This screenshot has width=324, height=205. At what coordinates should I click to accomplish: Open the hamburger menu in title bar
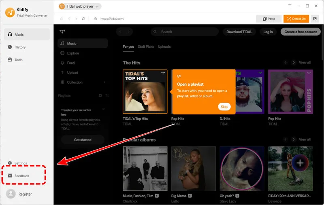click(290, 6)
